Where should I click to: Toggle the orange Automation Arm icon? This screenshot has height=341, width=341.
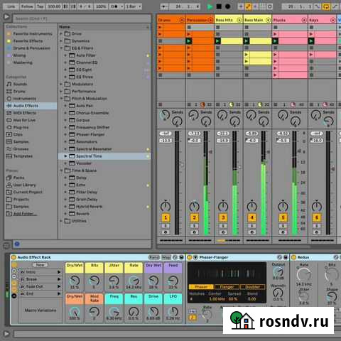click(x=248, y=6)
